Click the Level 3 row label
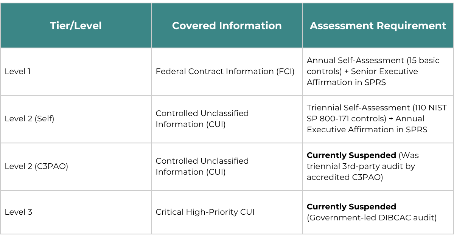Viewport: 454px width, 237px height. 19,212
